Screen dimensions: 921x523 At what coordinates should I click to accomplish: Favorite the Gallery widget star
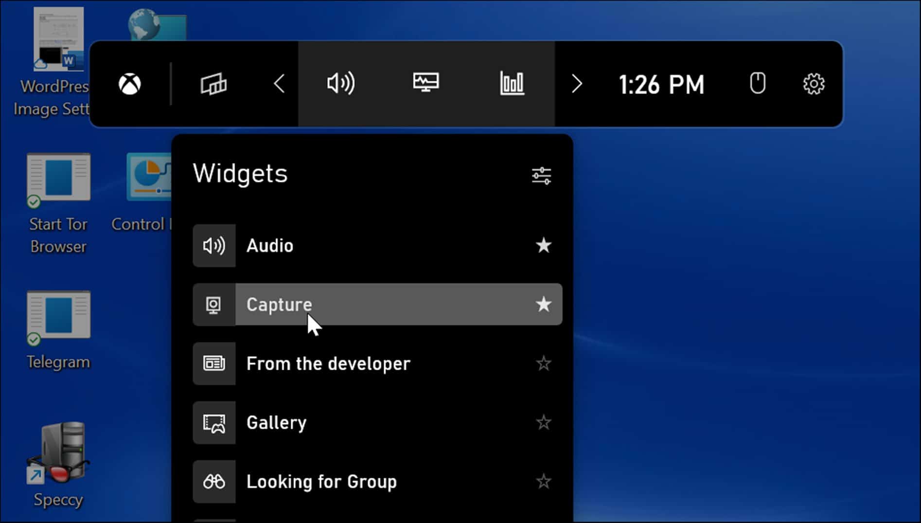(x=543, y=422)
